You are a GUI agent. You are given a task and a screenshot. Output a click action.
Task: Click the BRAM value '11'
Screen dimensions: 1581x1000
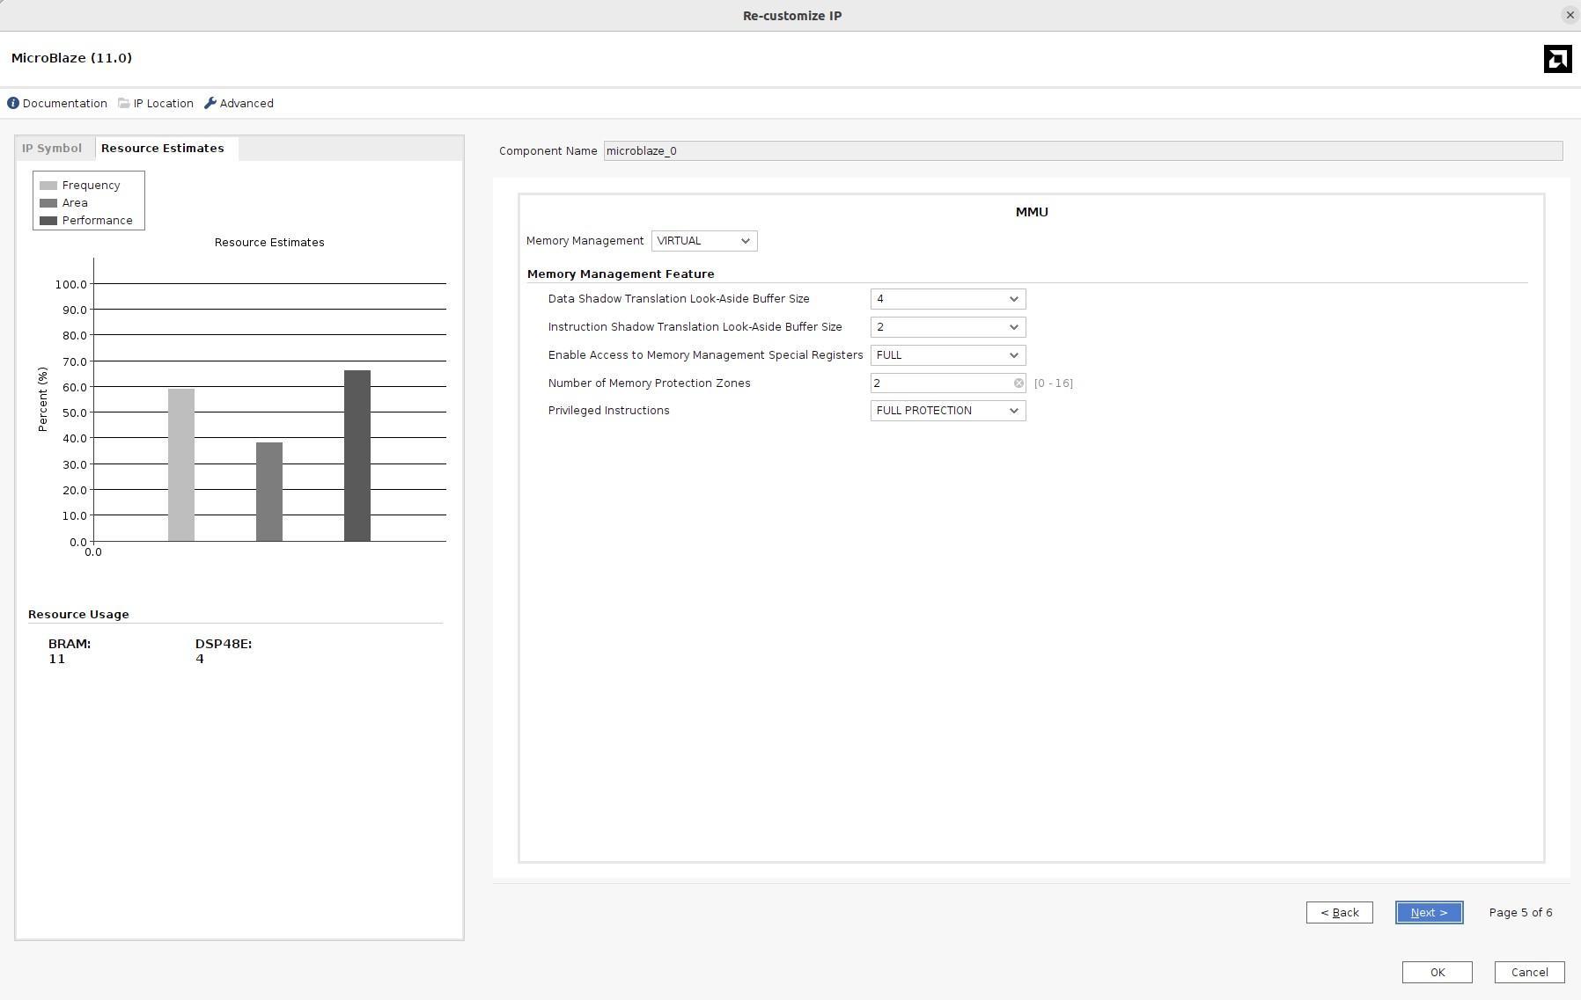56,659
